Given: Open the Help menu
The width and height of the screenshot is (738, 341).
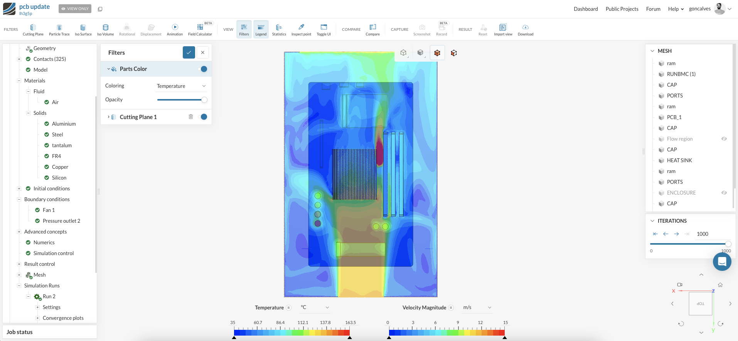Looking at the screenshot, I should point(676,9).
